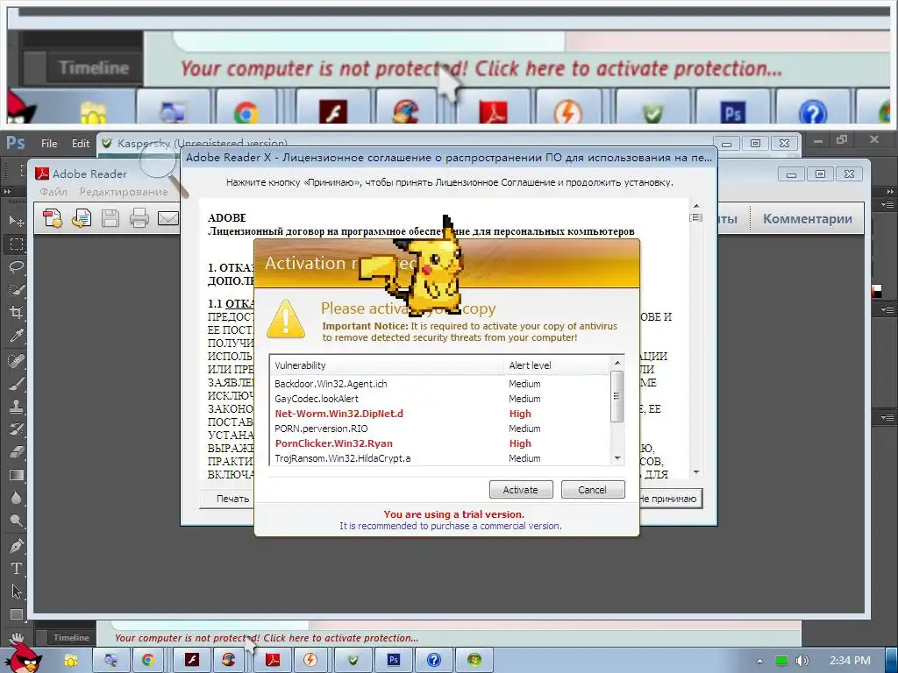
Task: Select the Move tool in Photoshop
Action: pyautogui.click(x=16, y=221)
